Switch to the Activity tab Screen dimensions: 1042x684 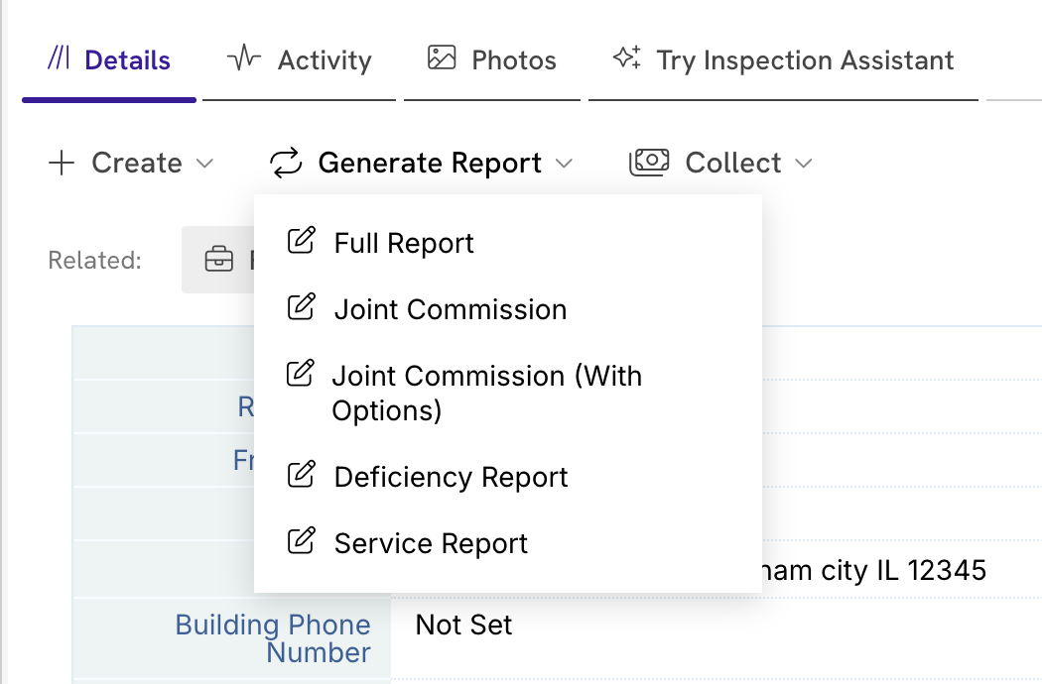(x=299, y=60)
